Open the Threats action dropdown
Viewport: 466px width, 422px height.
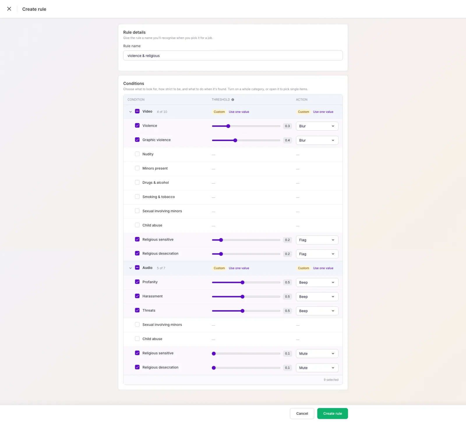(x=317, y=311)
